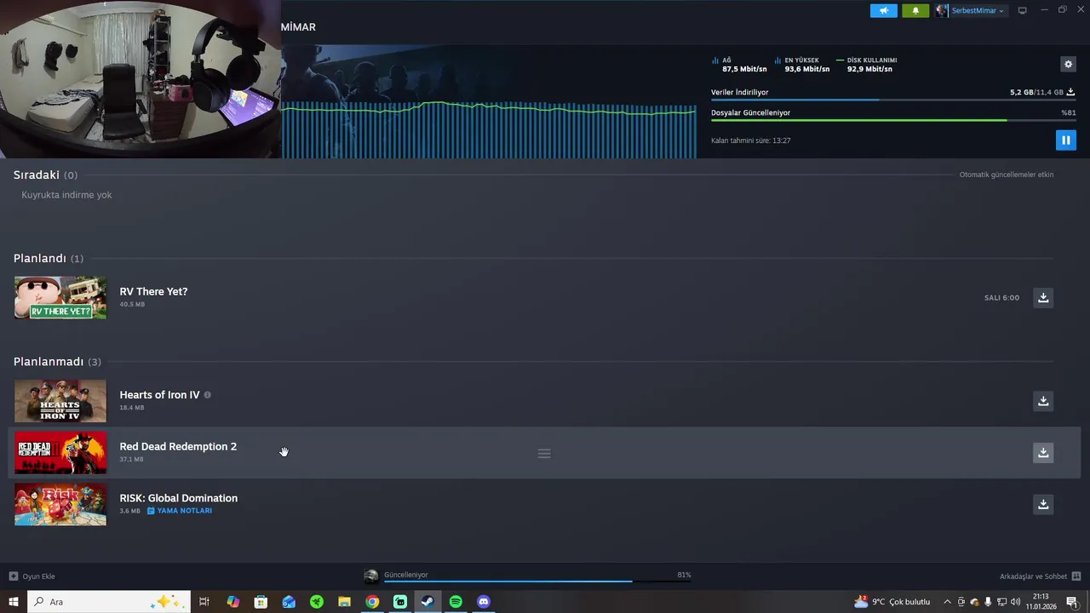Open the Windows Start menu
The width and height of the screenshot is (1090, 613).
14,602
